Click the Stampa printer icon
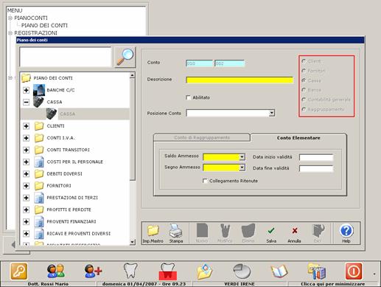 click(176, 231)
